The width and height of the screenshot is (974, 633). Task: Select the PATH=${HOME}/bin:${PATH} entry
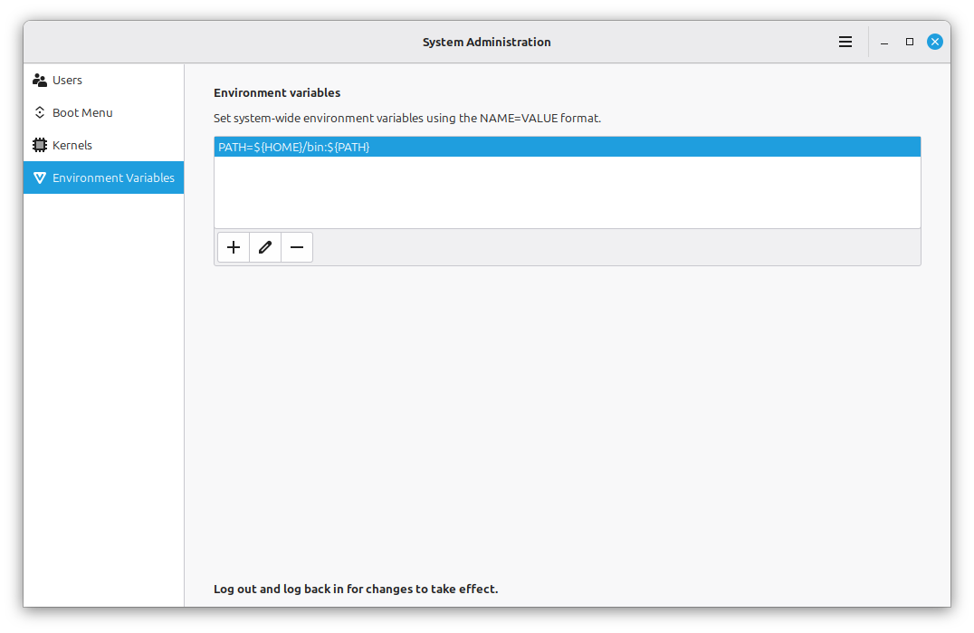coord(568,148)
